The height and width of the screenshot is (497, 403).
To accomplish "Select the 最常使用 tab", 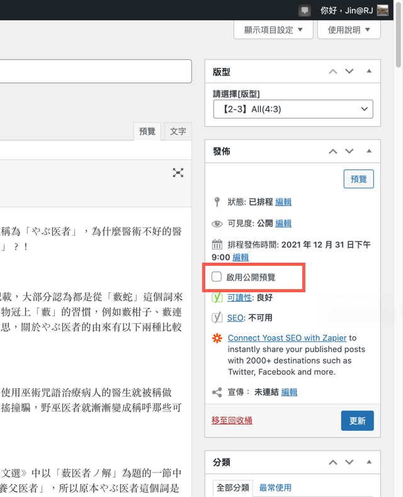I will click(x=275, y=488).
